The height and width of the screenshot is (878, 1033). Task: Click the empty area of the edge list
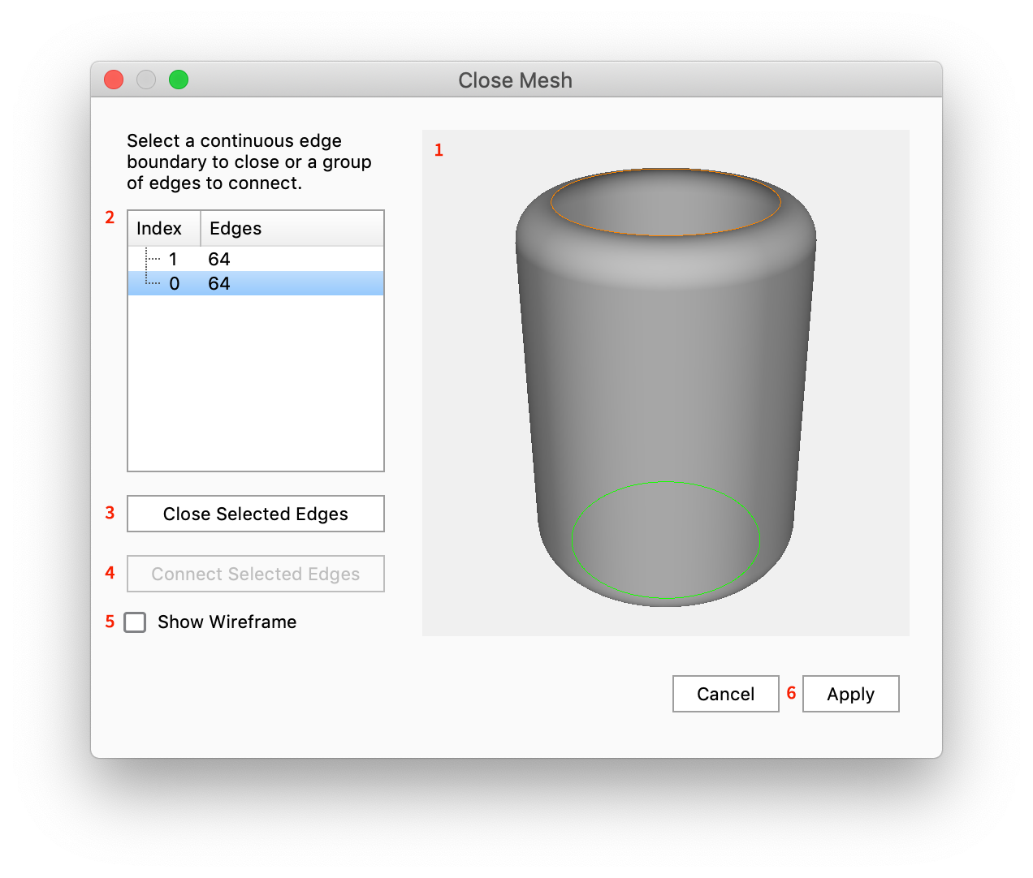[x=255, y=381]
